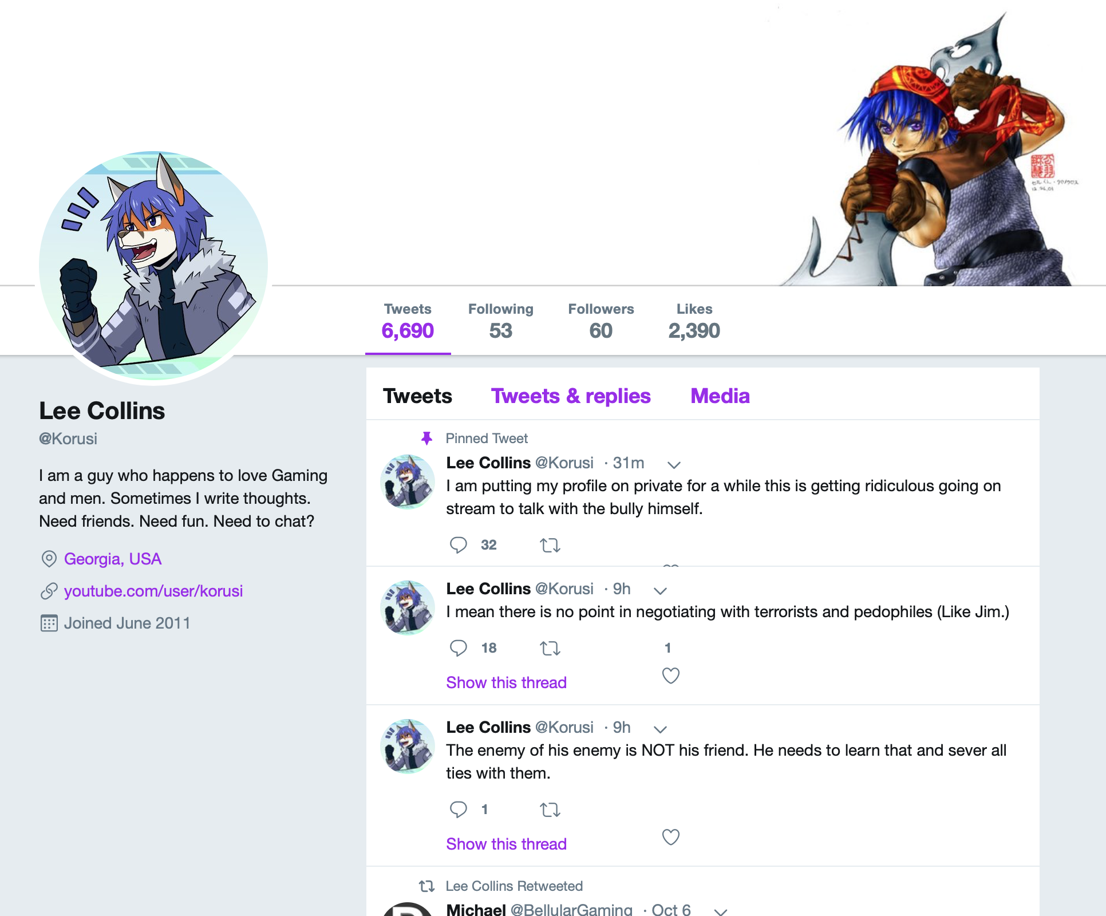The image size is (1106, 916).
Task: Show this thread under the first 9h tweet
Action: pos(506,682)
